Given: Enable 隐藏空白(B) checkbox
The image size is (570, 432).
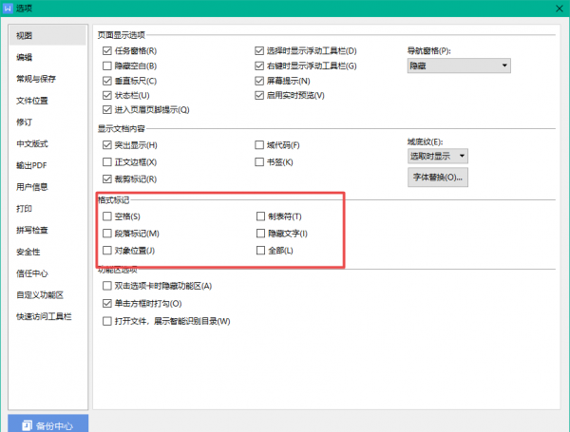Looking at the screenshot, I should (106, 66).
